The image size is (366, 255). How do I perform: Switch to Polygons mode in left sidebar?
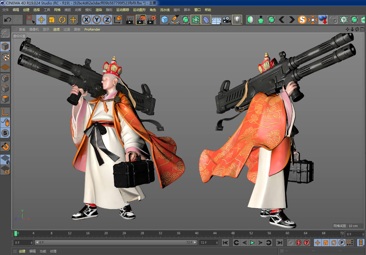(5, 99)
